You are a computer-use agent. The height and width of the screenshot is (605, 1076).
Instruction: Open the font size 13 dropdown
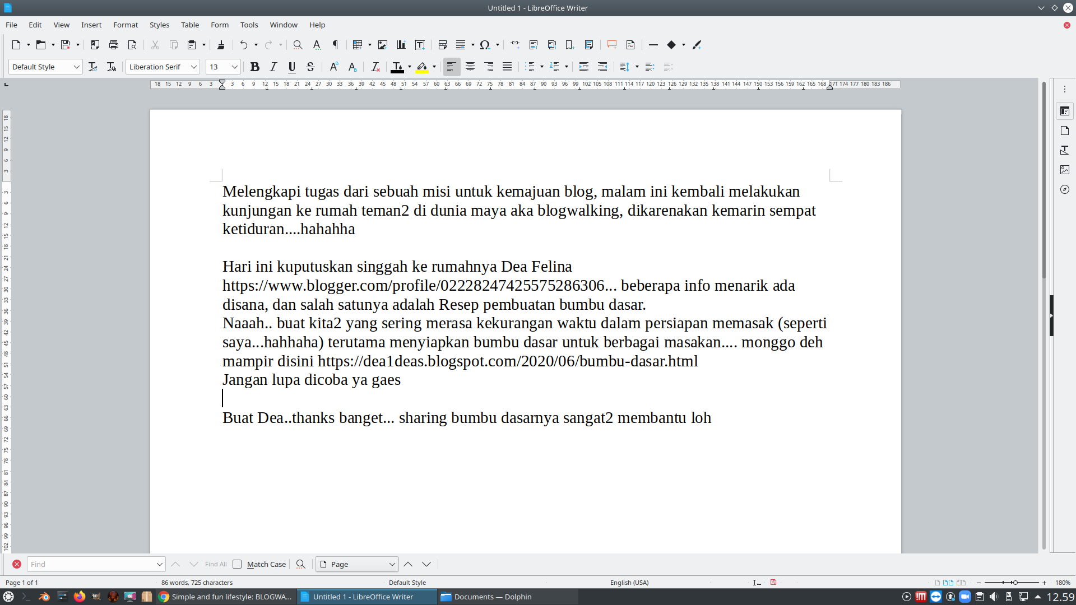(x=235, y=67)
